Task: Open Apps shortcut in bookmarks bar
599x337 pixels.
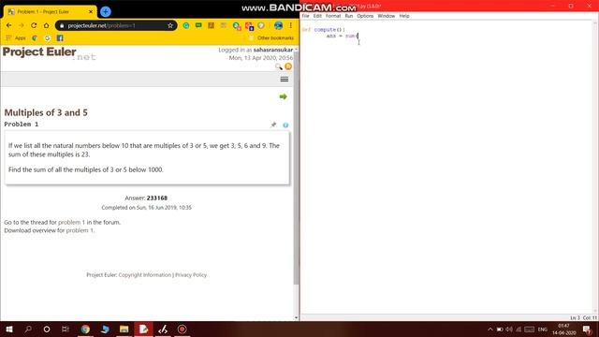Action: pyautogui.click(x=16, y=37)
